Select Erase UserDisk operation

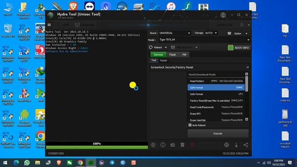(216, 120)
